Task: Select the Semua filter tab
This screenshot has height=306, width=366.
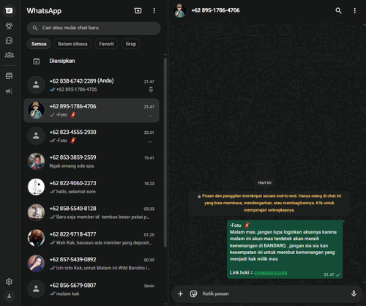Action: click(39, 44)
